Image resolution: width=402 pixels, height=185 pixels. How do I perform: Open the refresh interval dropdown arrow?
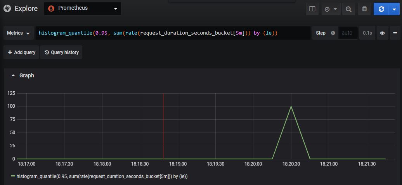(394, 9)
